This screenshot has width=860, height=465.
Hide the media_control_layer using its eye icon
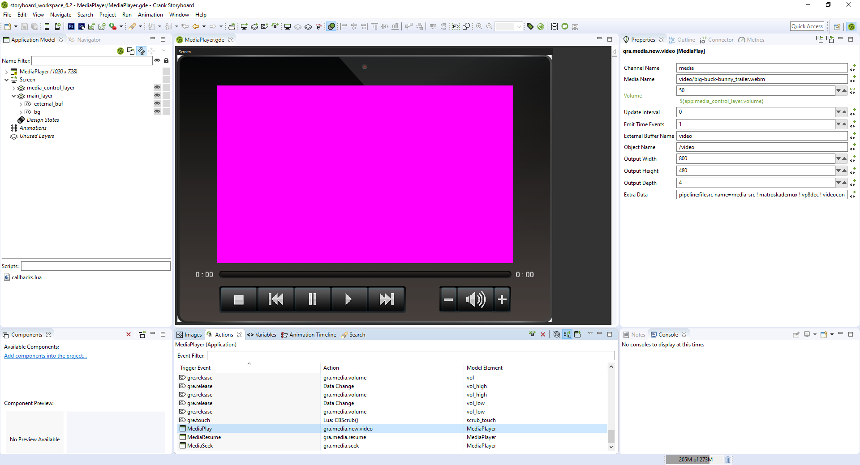tap(157, 88)
